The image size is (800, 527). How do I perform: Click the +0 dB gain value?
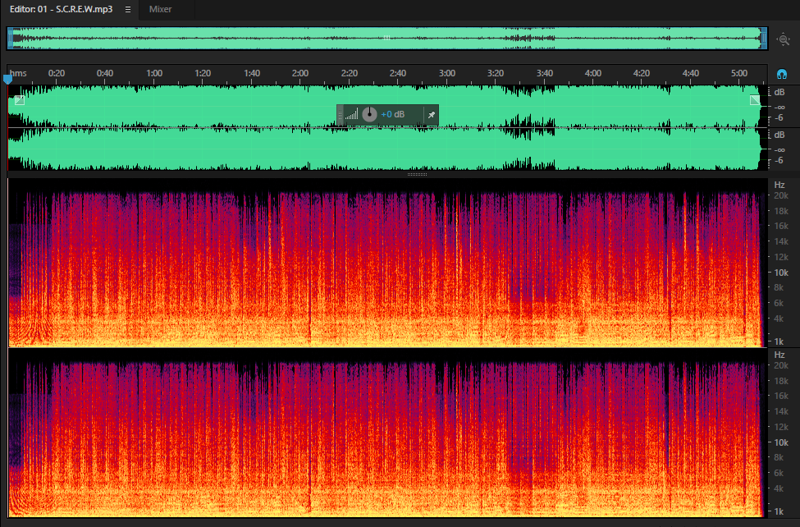pos(393,114)
